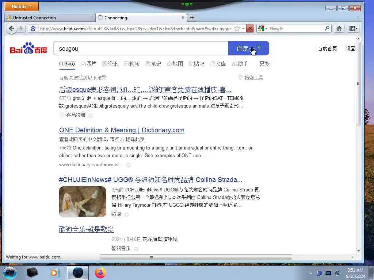Expand 酷狗音乐 source info arrow
Viewport: 374px width, 280px height.
[136, 249]
